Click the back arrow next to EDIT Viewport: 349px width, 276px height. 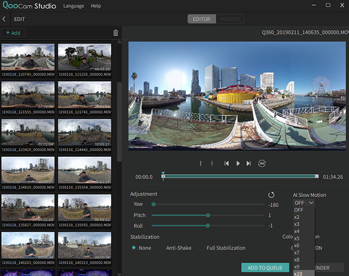click(5, 19)
